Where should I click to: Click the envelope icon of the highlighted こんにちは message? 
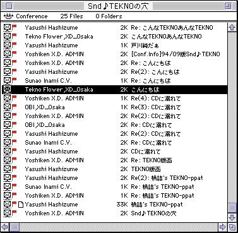7,89
